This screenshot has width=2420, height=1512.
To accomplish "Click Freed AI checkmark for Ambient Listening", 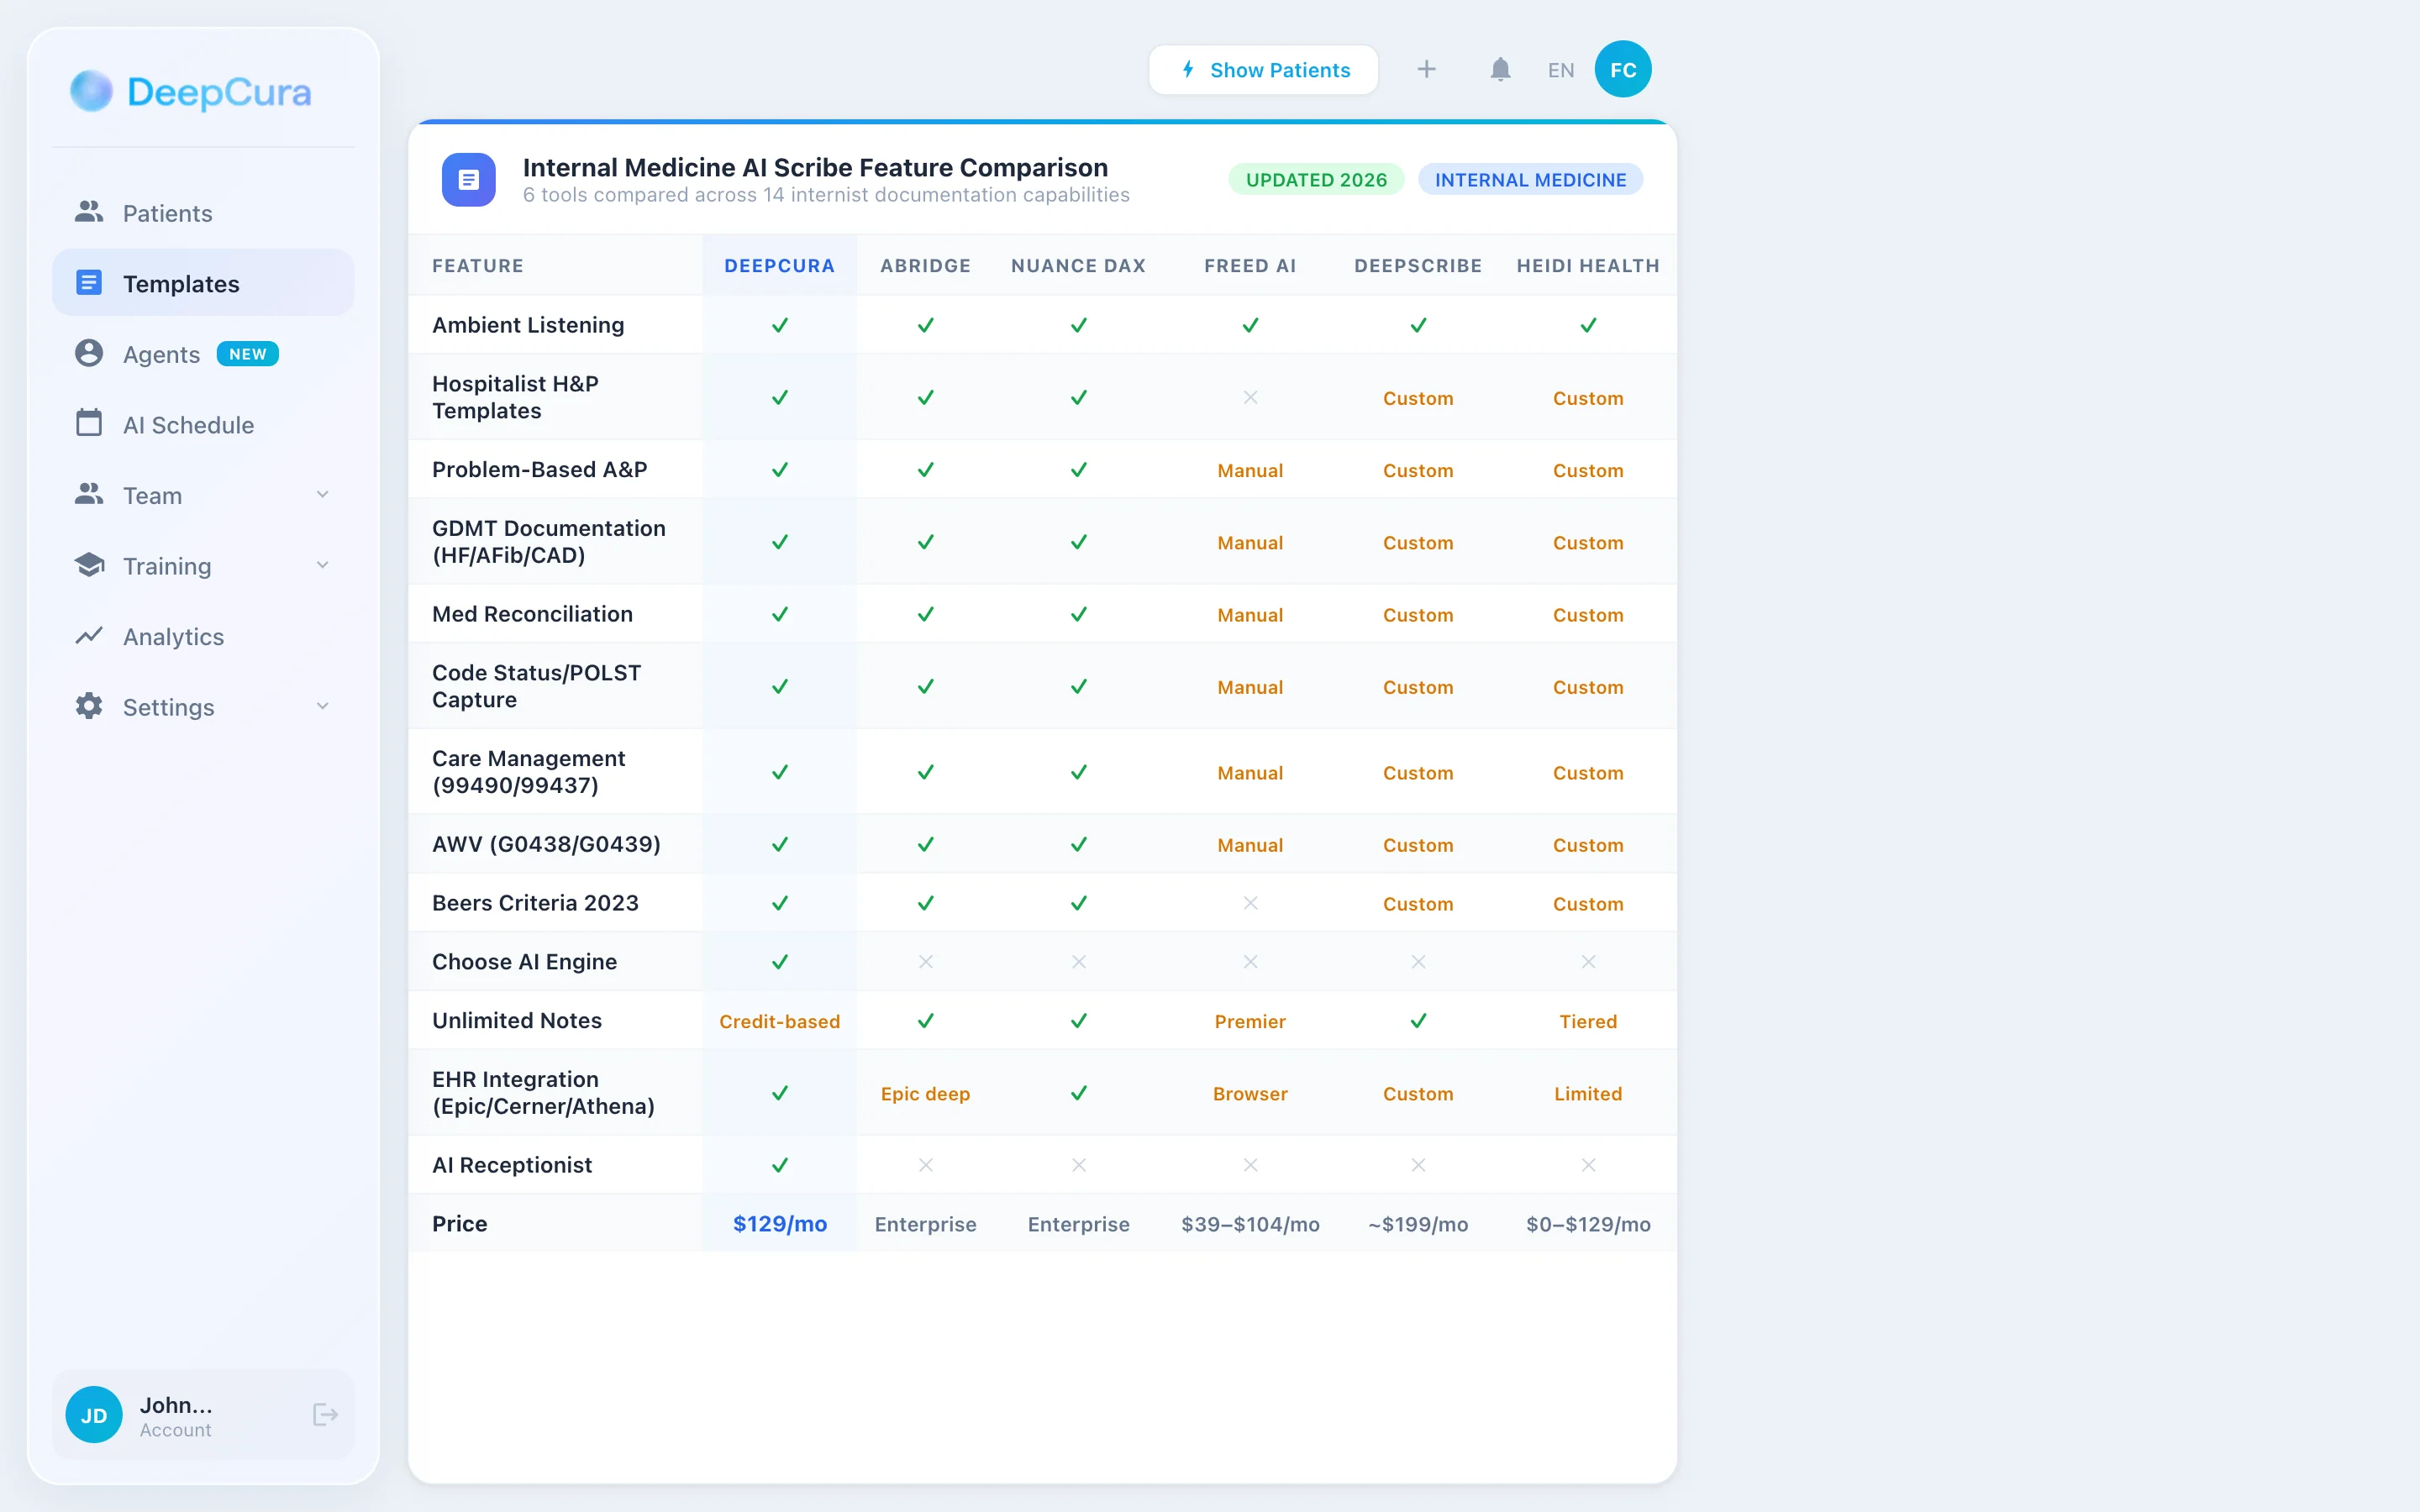I will [x=1250, y=325].
